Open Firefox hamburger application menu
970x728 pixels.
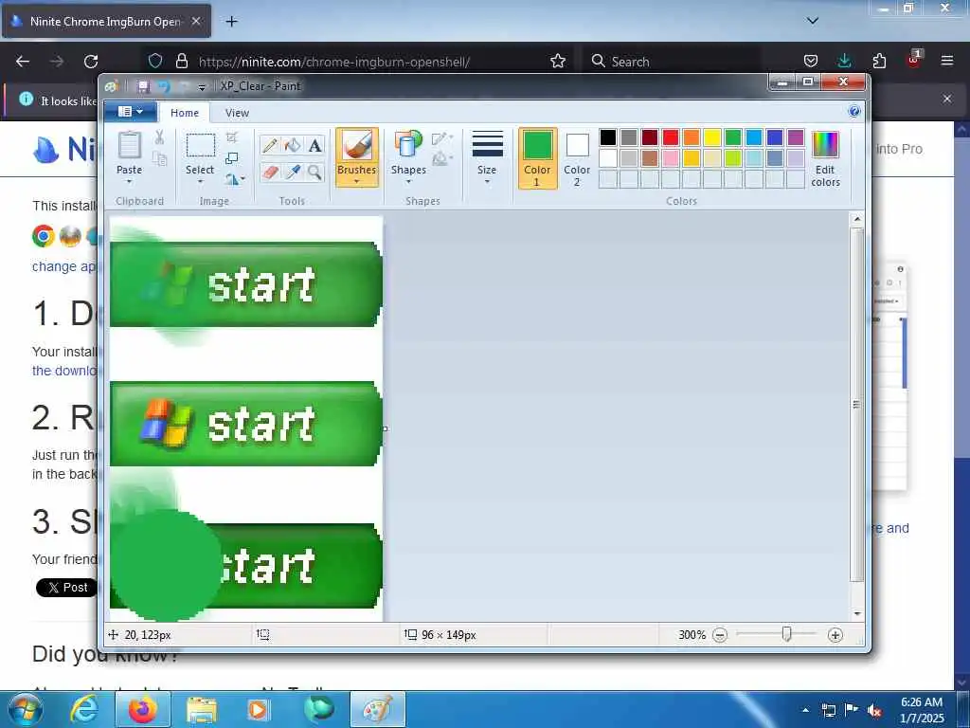[947, 61]
